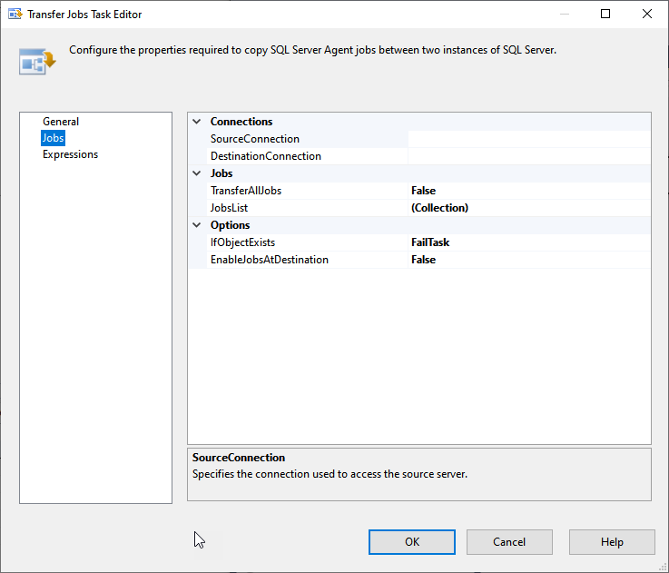The height and width of the screenshot is (573, 669).
Task: Open the General page
Action: tap(61, 122)
